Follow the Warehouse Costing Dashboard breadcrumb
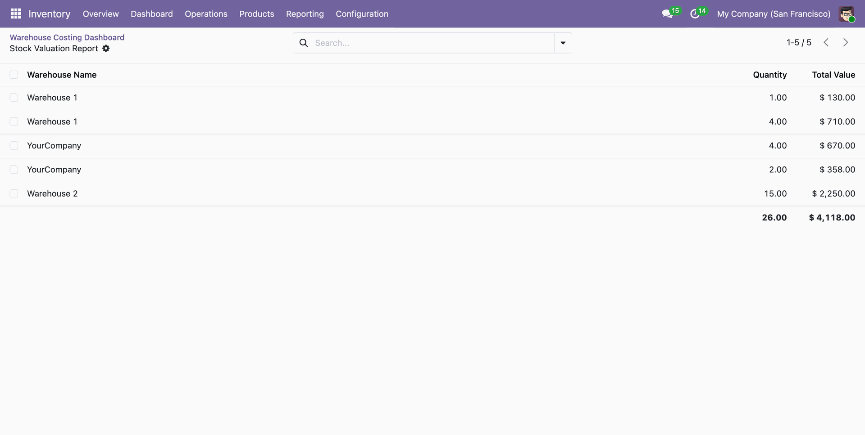 pyautogui.click(x=67, y=37)
